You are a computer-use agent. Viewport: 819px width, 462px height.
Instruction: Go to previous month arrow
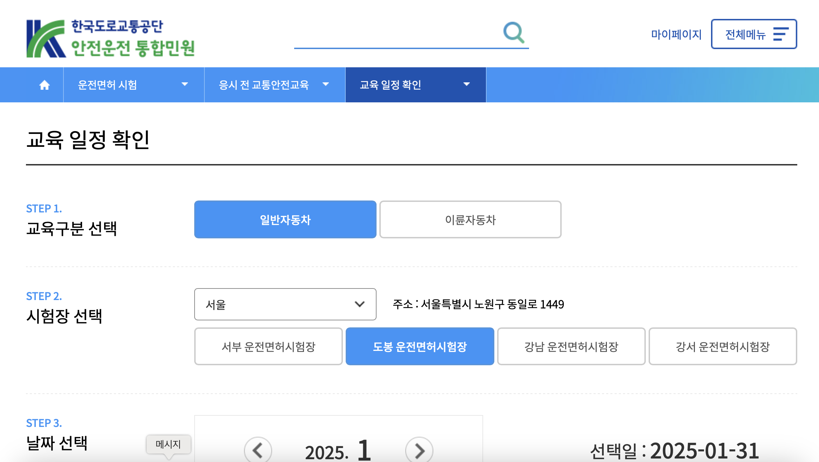pyautogui.click(x=258, y=450)
